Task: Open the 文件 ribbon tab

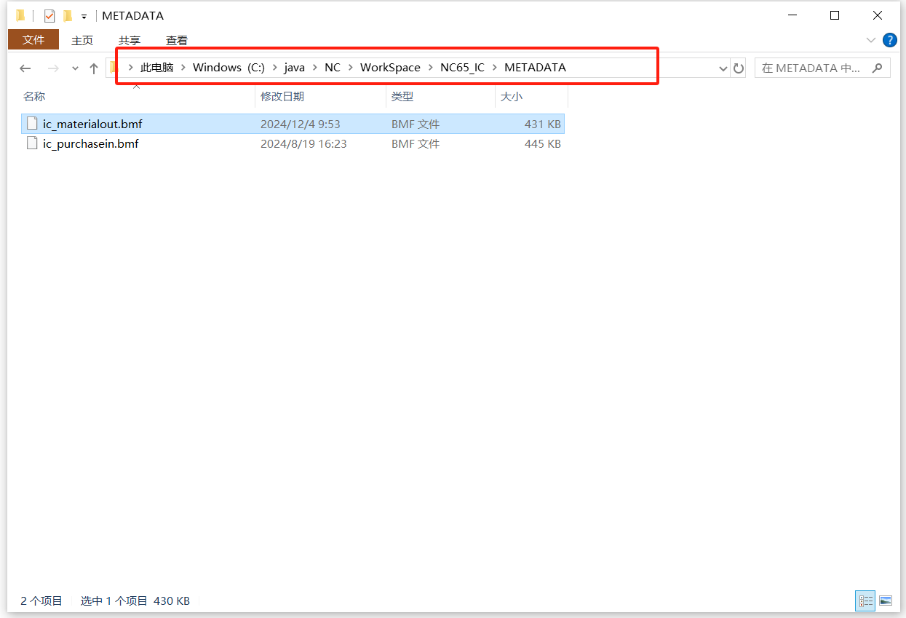Action: pos(33,40)
